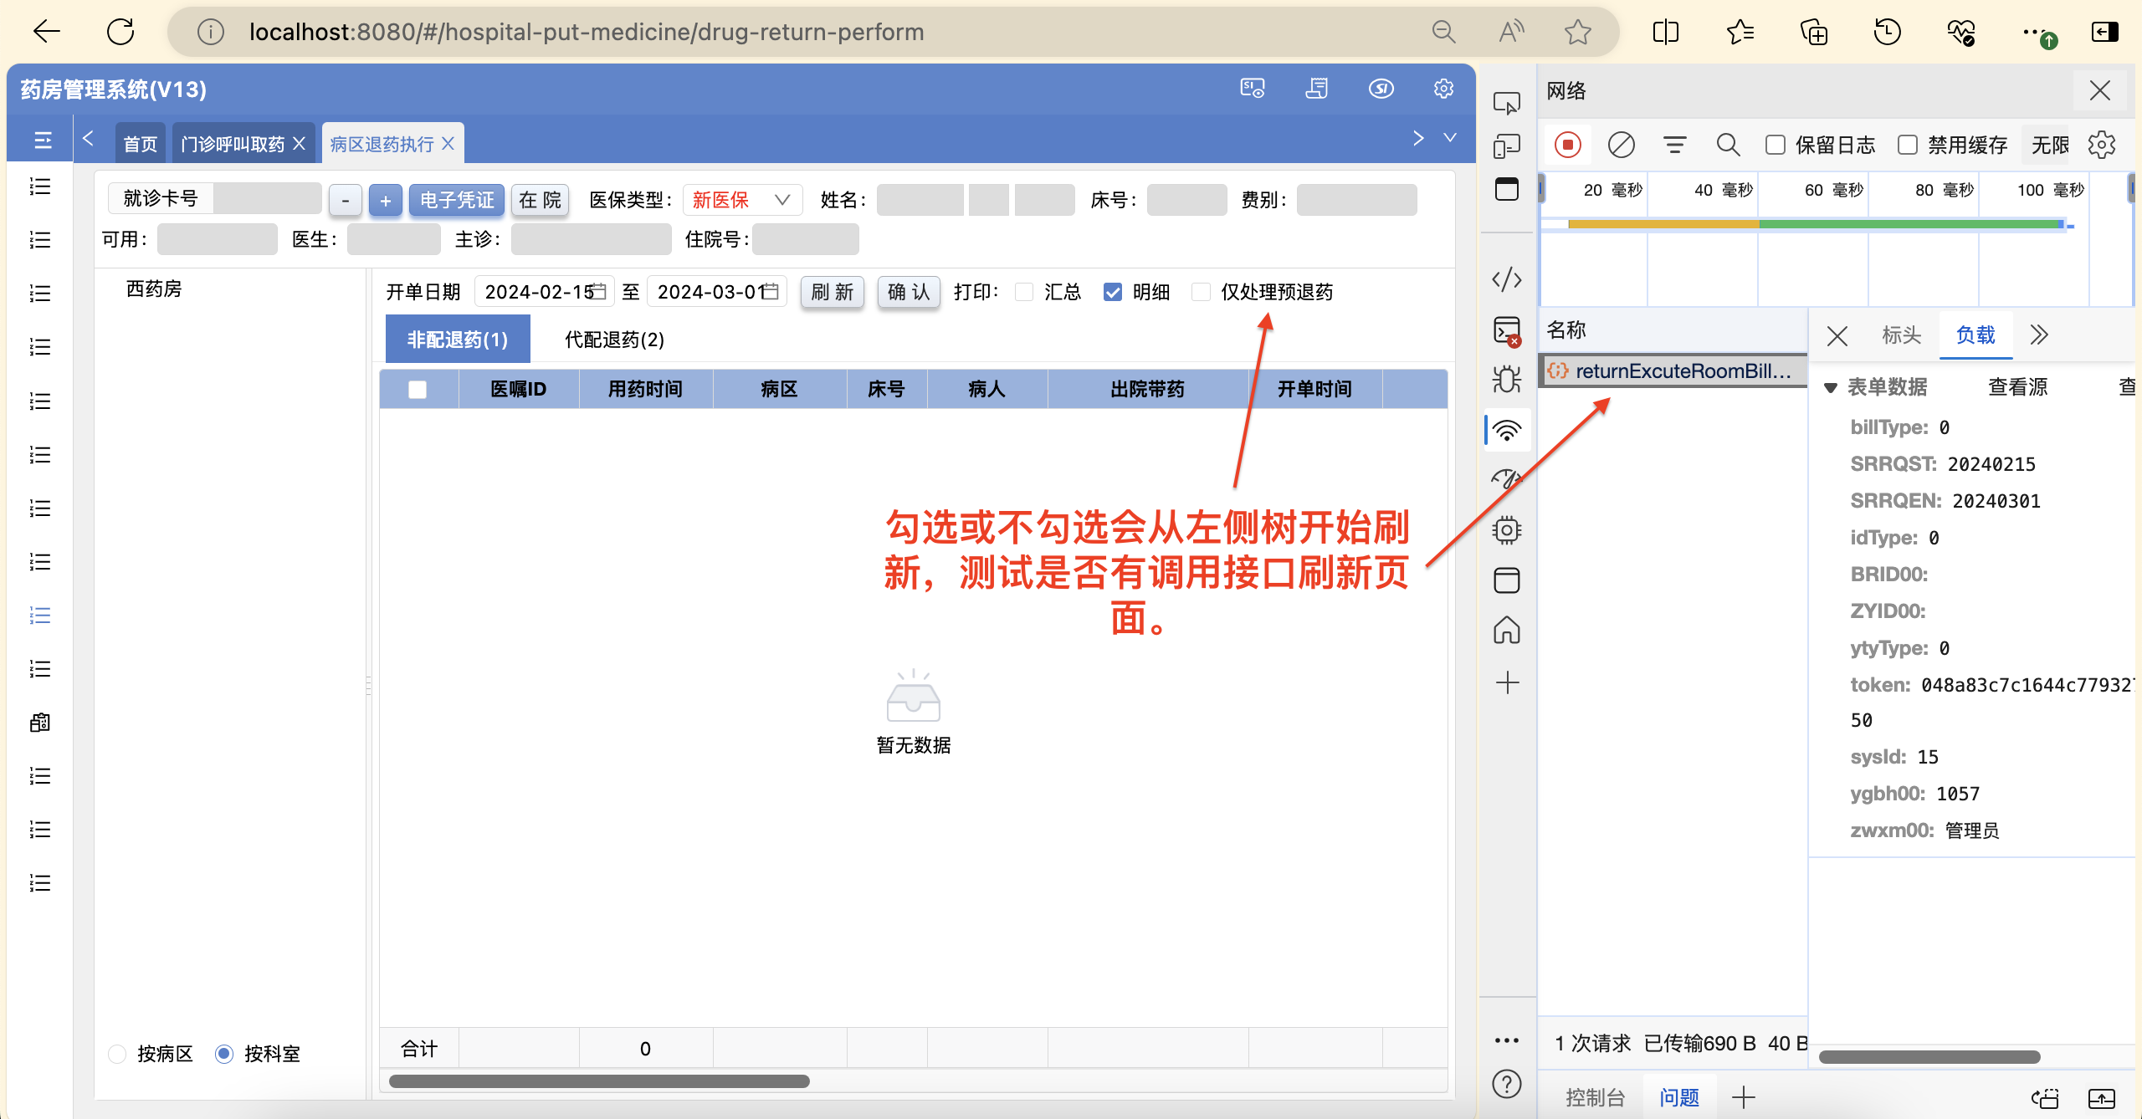Image resolution: width=2142 pixels, height=1119 pixels.
Task: Uncheck the 明细 print checkbox
Action: [x=1113, y=292]
